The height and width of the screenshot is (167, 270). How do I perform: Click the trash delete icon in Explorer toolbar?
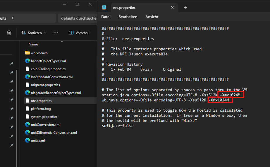tap(9, 33)
